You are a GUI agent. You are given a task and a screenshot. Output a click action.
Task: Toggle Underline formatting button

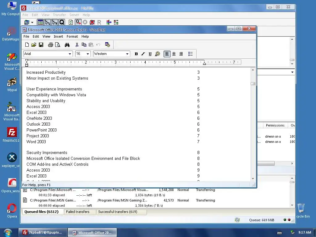coord(150,54)
